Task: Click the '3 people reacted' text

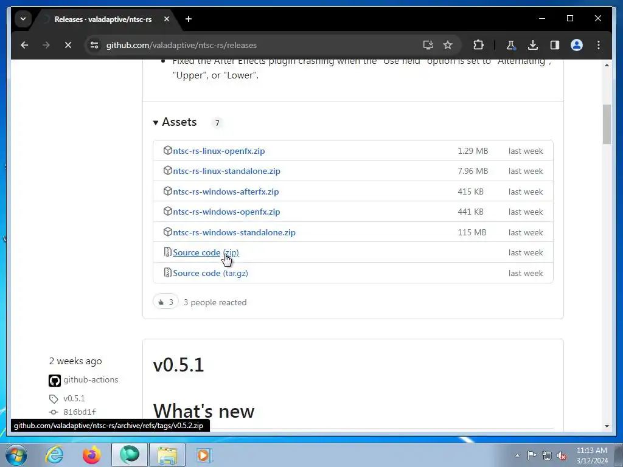Action: coord(215,303)
